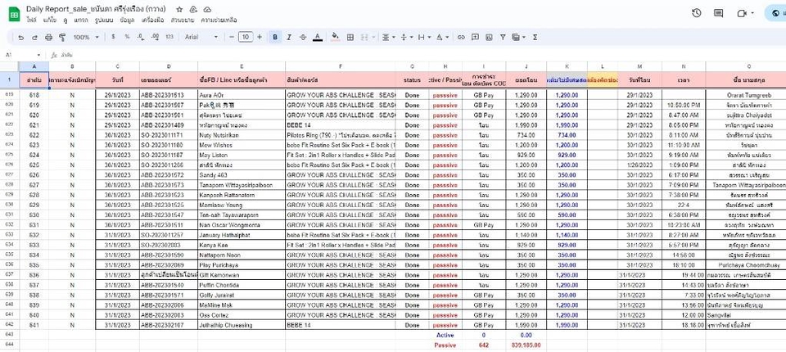Toggle strikethrough formatting
Screen dimensions: 786x352
[303, 37]
